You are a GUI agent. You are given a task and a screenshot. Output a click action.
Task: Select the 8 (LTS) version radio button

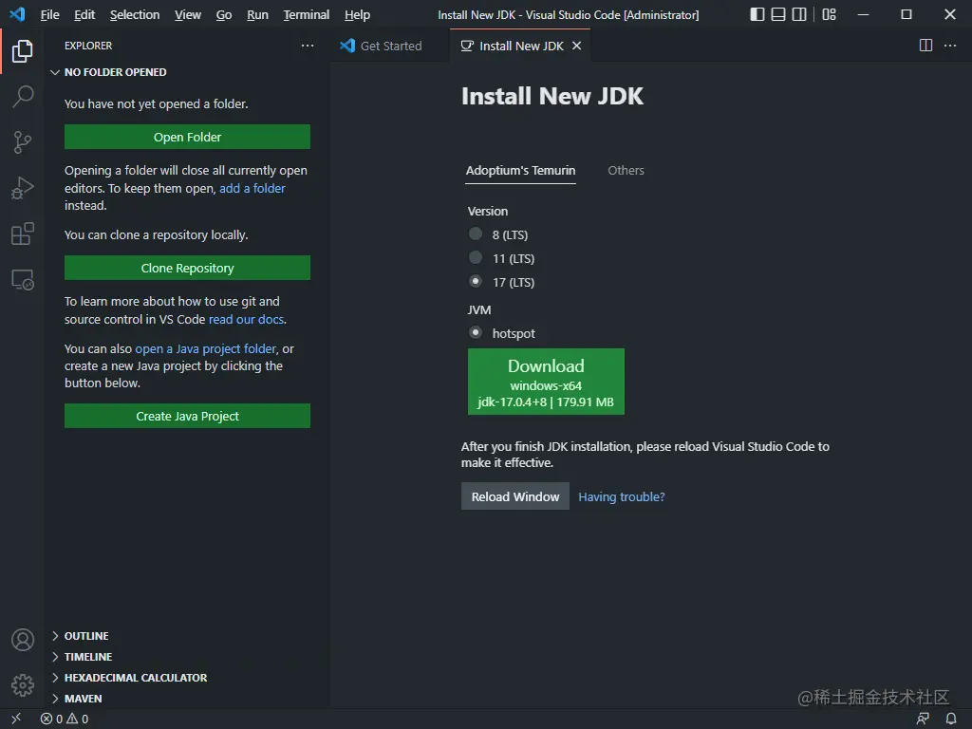point(476,234)
